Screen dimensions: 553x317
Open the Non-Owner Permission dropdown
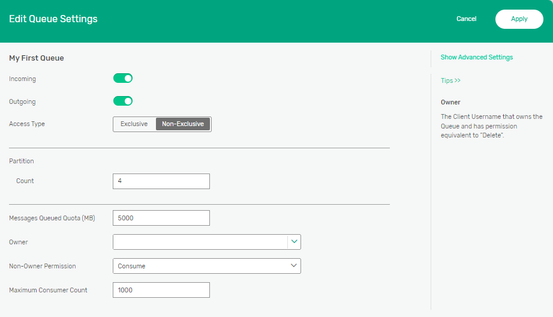(x=206, y=266)
